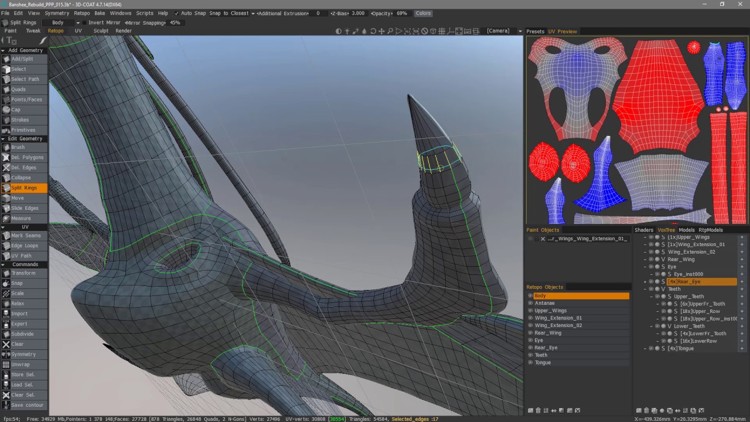The height and width of the screenshot is (422, 750).
Task: Choose Del. Polygons tool
Action: [x=24, y=157]
